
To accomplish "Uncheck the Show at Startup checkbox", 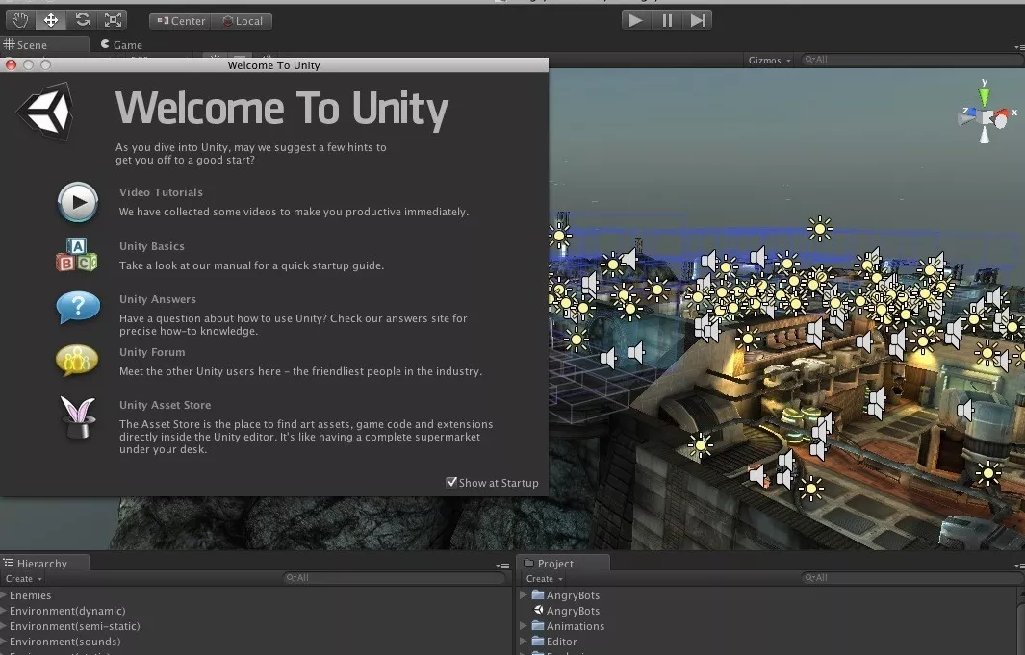I will (x=451, y=482).
